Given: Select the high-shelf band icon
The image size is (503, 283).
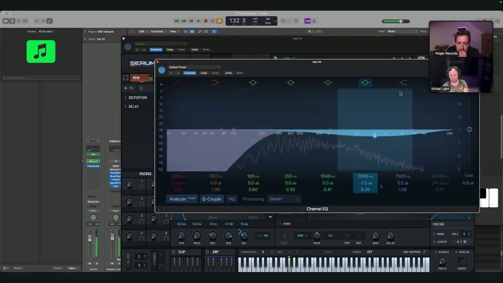Looking at the screenshot, I should pos(403,83).
